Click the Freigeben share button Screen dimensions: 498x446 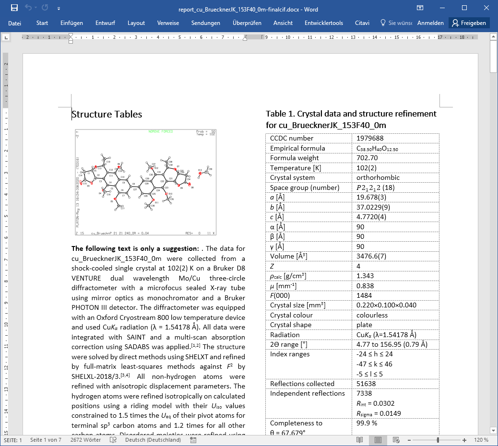coord(469,23)
